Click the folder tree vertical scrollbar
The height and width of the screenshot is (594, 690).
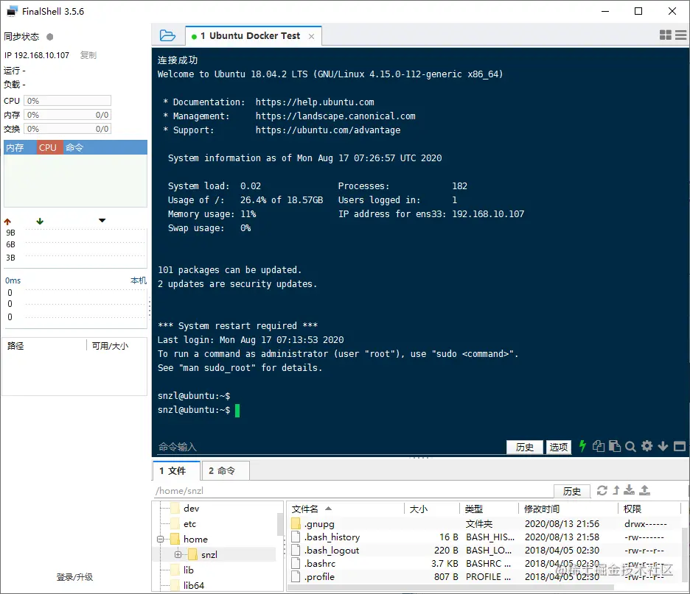click(x=280, y=525)
